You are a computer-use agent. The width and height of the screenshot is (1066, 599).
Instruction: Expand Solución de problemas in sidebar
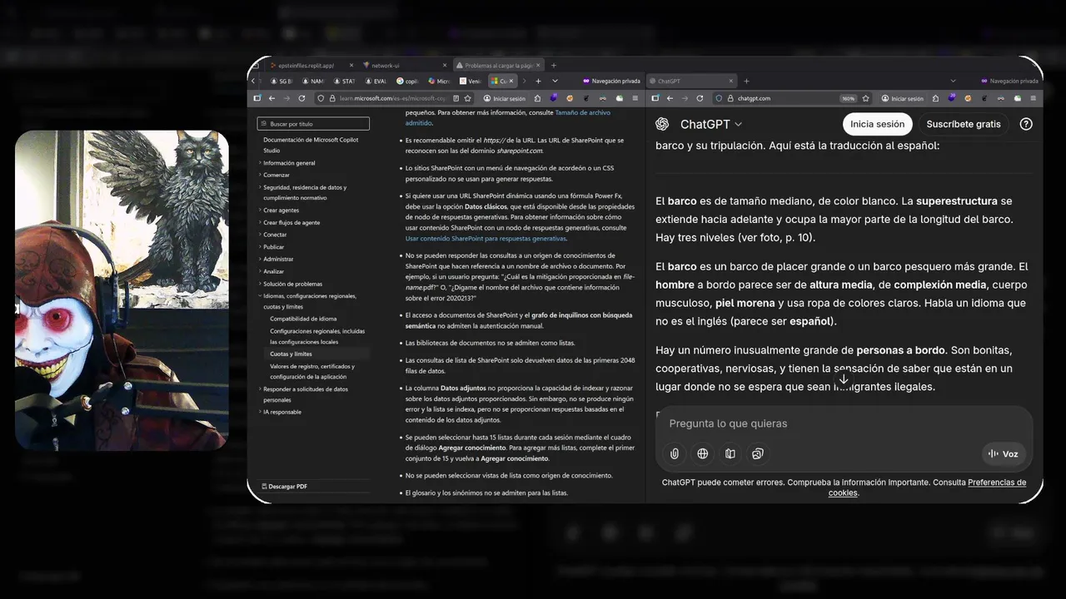[292, 284]
